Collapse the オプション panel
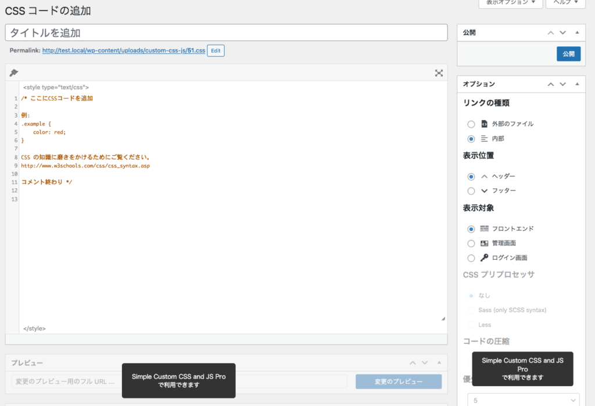This screenshot has height=406, width=595. pyautogui.click(x=577, y=84)
